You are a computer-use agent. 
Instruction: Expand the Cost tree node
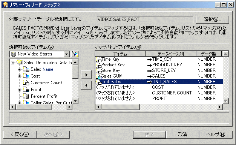point(19,76)
